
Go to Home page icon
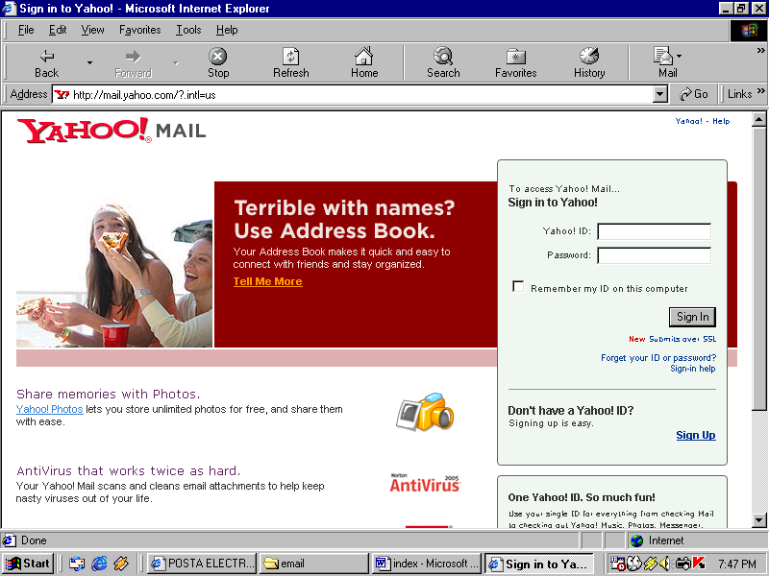click(x=364, y=62)
